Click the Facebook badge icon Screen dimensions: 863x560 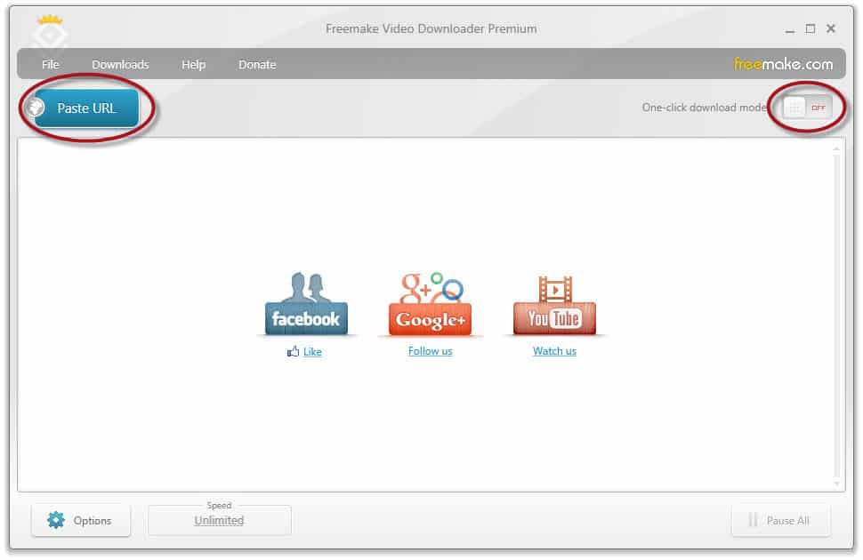point(306,304)
